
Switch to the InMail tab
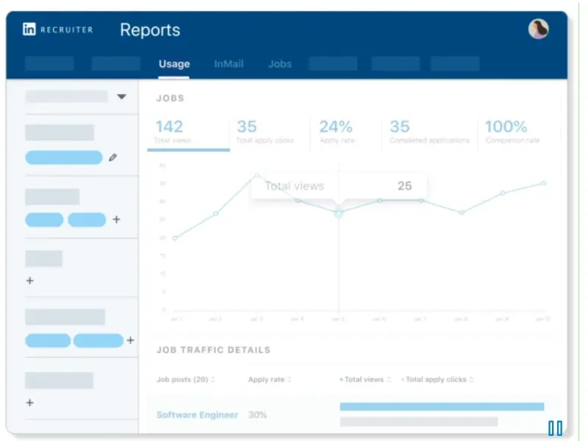tap(229, 64)
